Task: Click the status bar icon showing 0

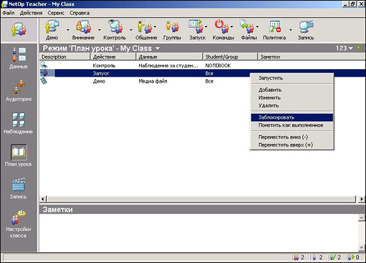Action: click(x=351, y=257)
